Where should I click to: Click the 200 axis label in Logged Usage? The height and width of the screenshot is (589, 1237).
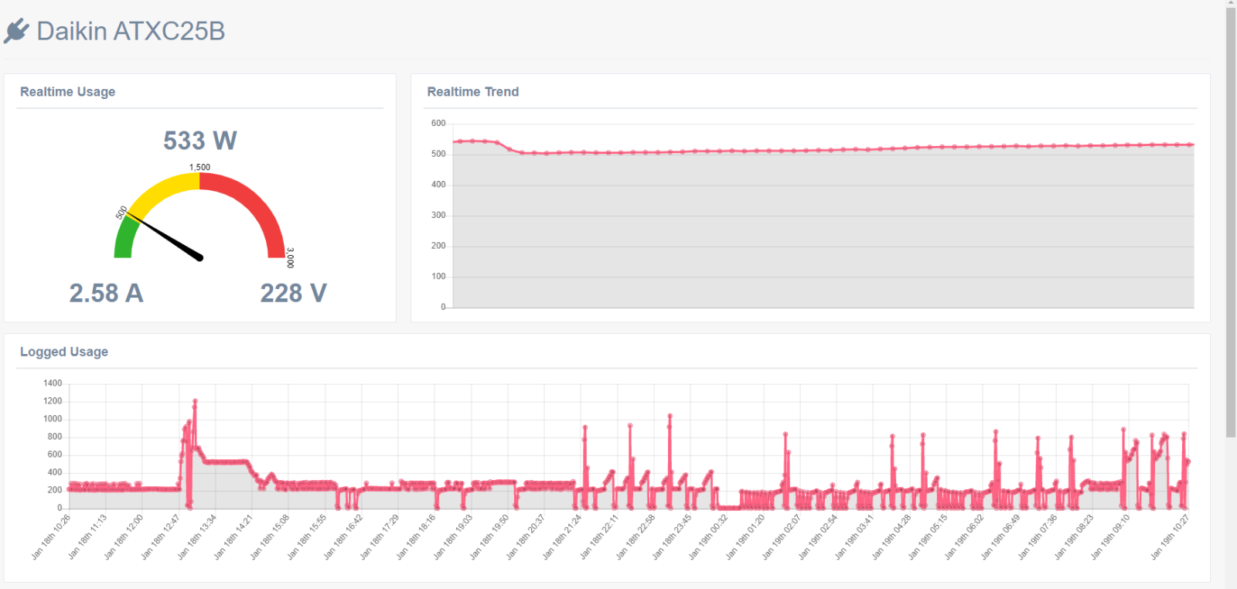[54, 490]
